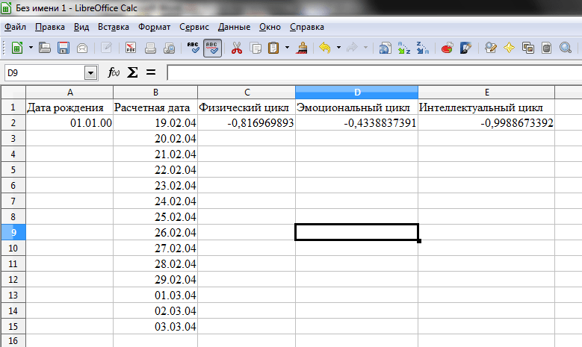
Task: Click the Hyperlink globe icon
Action: click(385, 48)
